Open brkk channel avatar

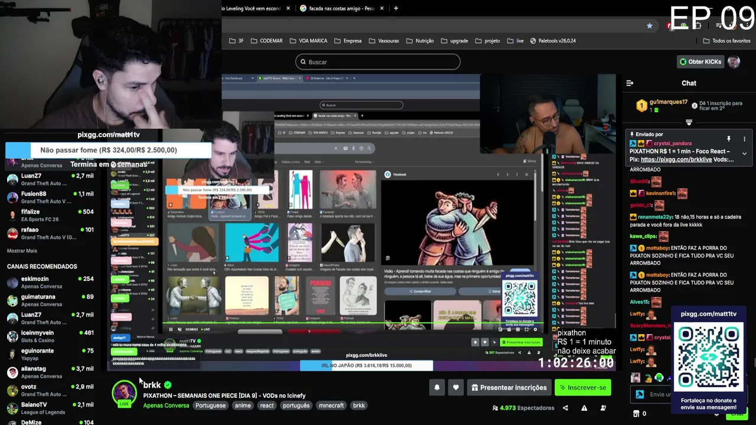(124, 393)
